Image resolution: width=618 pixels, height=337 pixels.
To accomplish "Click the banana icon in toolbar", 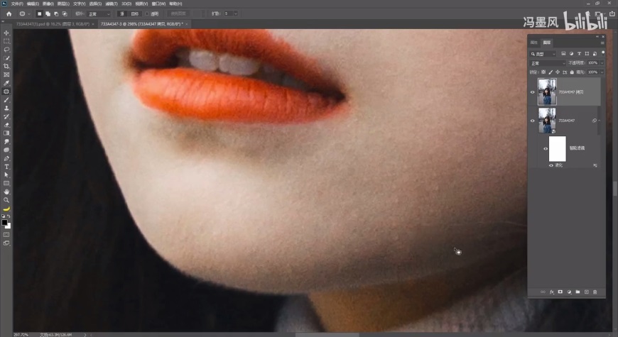I will coord(6,209).
